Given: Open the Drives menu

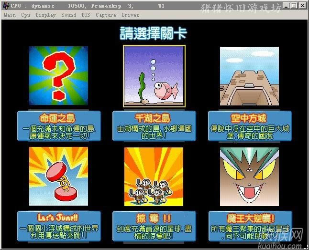Looking at the screenshot, I should tap(131, 15).
